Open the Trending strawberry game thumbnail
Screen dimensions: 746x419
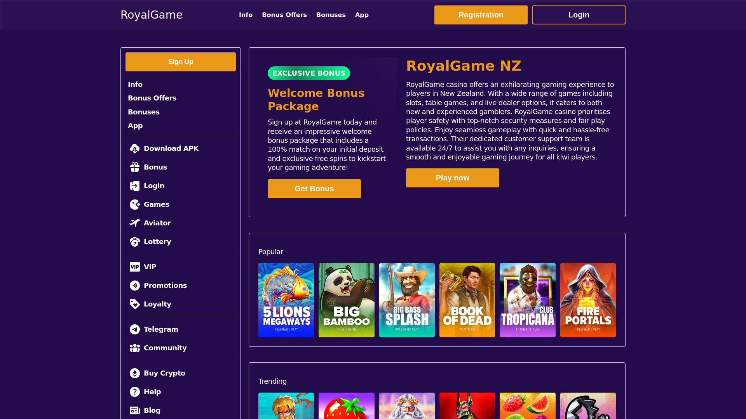pyautogui.click(x=347, y=406)
